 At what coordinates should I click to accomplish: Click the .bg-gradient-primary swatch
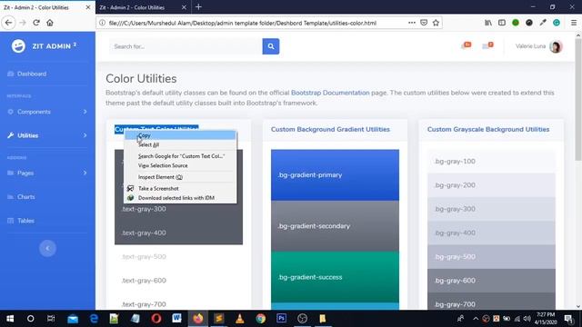pyautogui.click(x=335, y=175)
